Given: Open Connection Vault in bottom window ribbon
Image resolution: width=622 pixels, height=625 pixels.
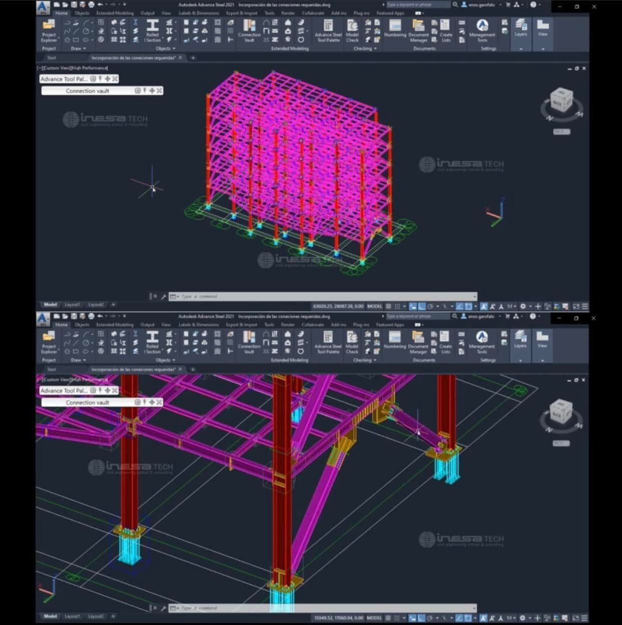Looking at the screenshot, I should click(x=249, y=343).
